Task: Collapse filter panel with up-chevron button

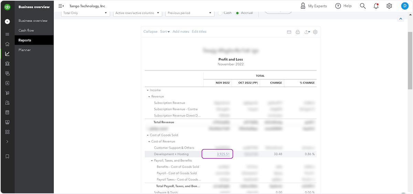Action: (x=401, y=19)
